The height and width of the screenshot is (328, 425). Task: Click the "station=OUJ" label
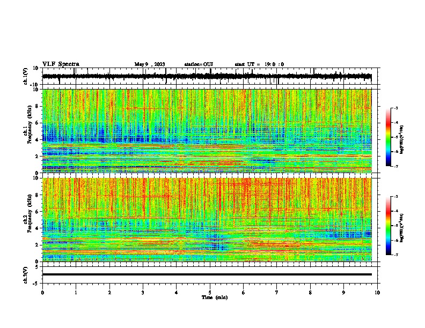199,64
